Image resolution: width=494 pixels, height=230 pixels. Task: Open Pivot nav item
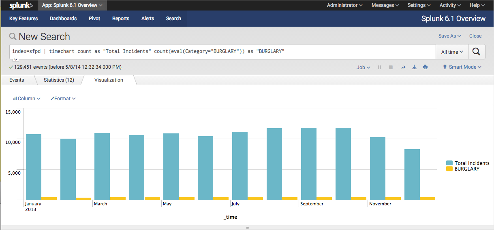coord(94,19)
